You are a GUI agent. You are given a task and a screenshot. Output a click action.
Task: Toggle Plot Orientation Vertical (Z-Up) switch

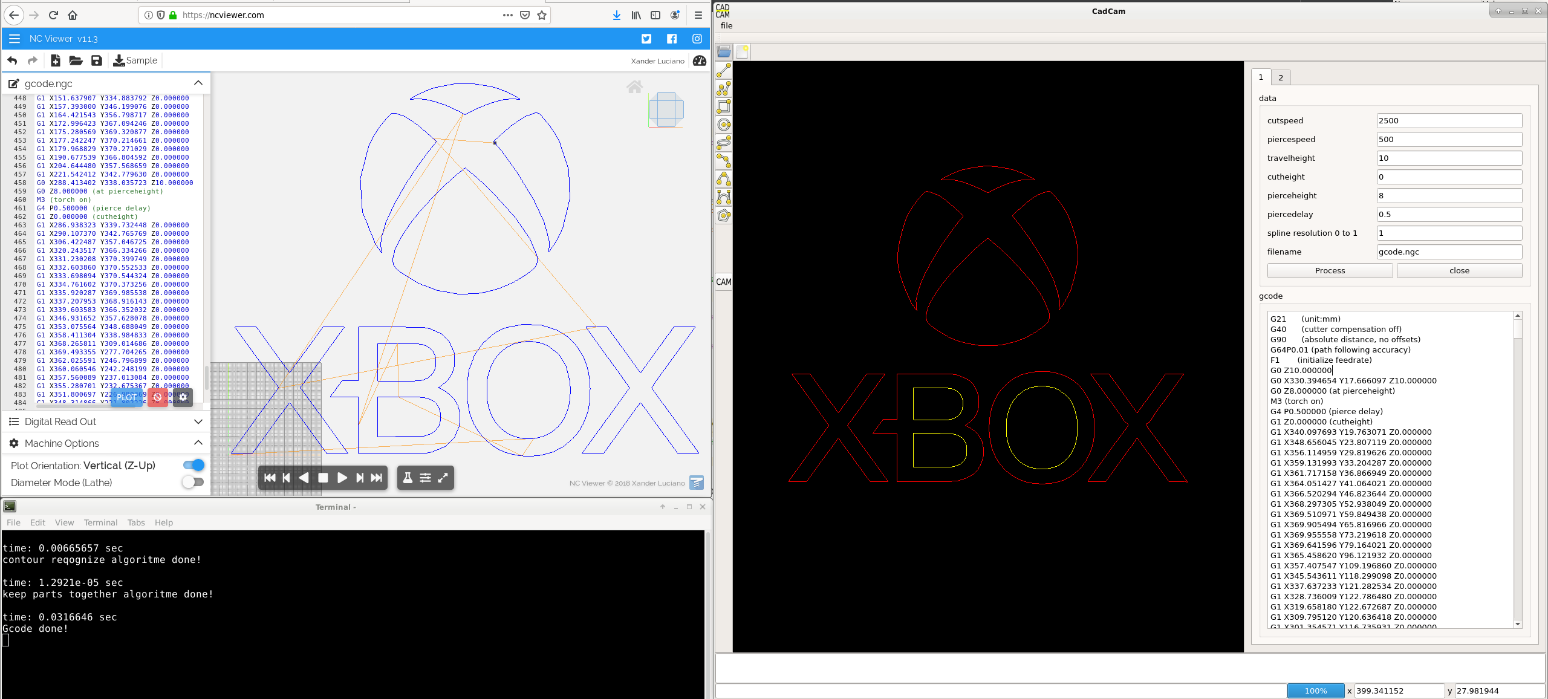point(193,465)
